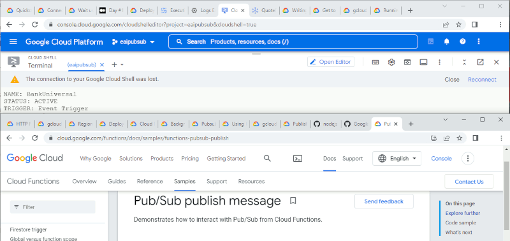Toggle the Cloud Shell on-screen keyboard icon
Screen dimensions: 510x241
375,62
